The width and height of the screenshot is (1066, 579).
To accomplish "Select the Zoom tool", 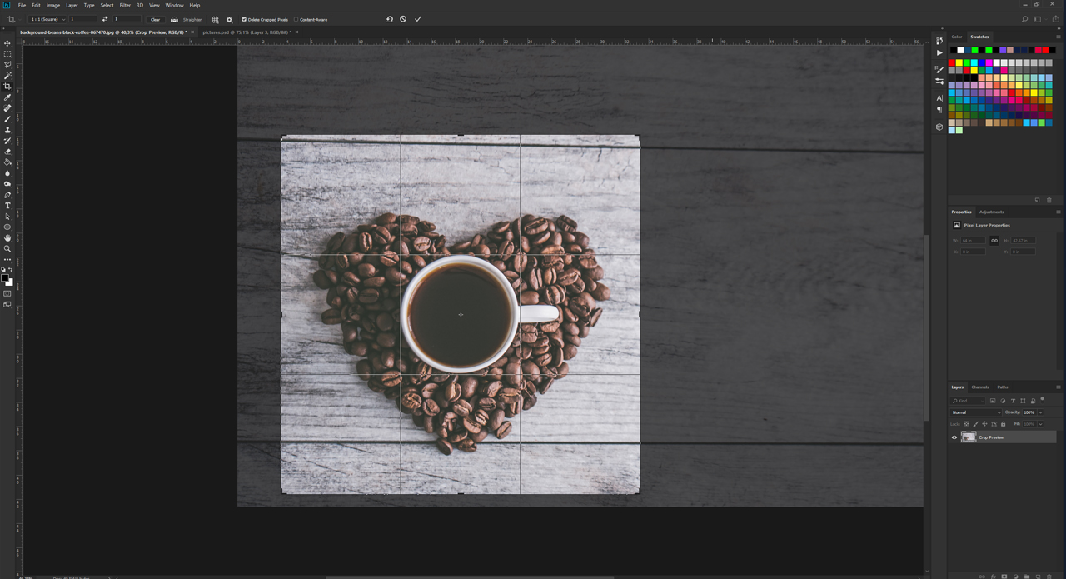I will (x=7, y=249).
